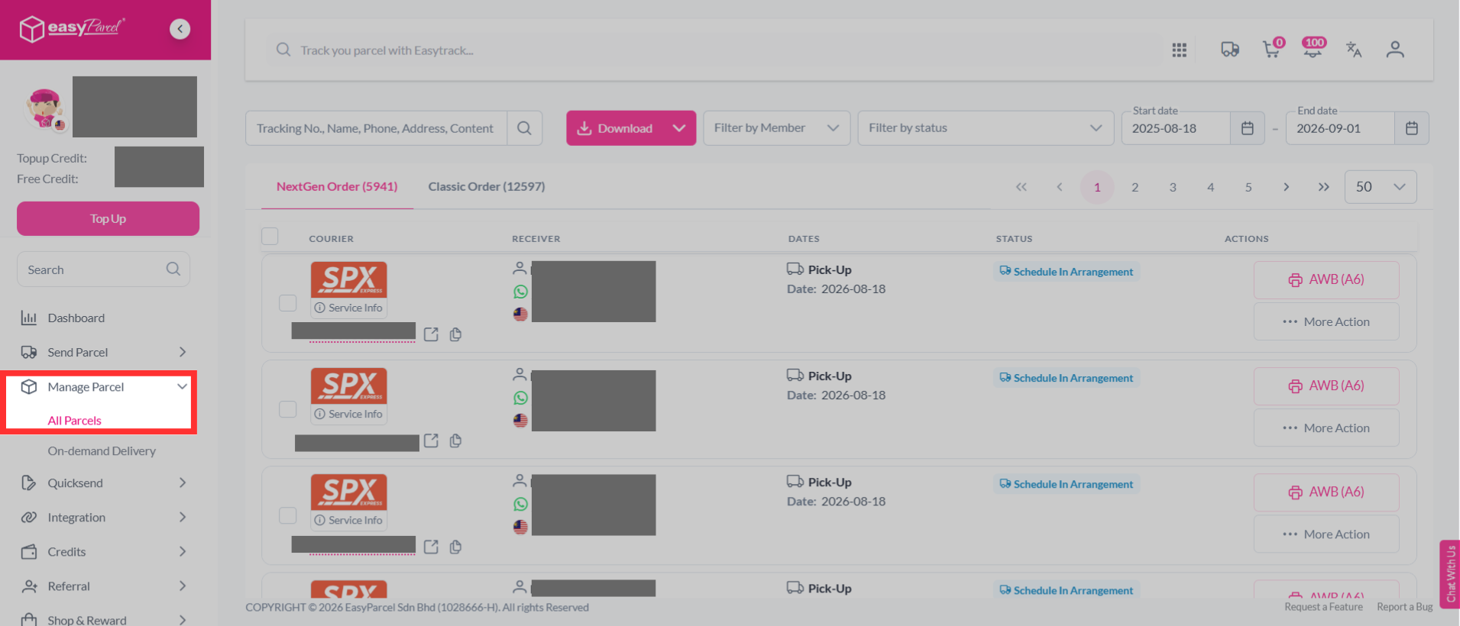The width and height of the screenshot is (1460, 626).
Task: Go to previous page arrow
Action: click(x=1059, y=187)
